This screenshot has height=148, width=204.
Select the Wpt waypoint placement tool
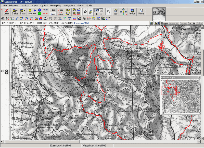click(x=30, y=12)
